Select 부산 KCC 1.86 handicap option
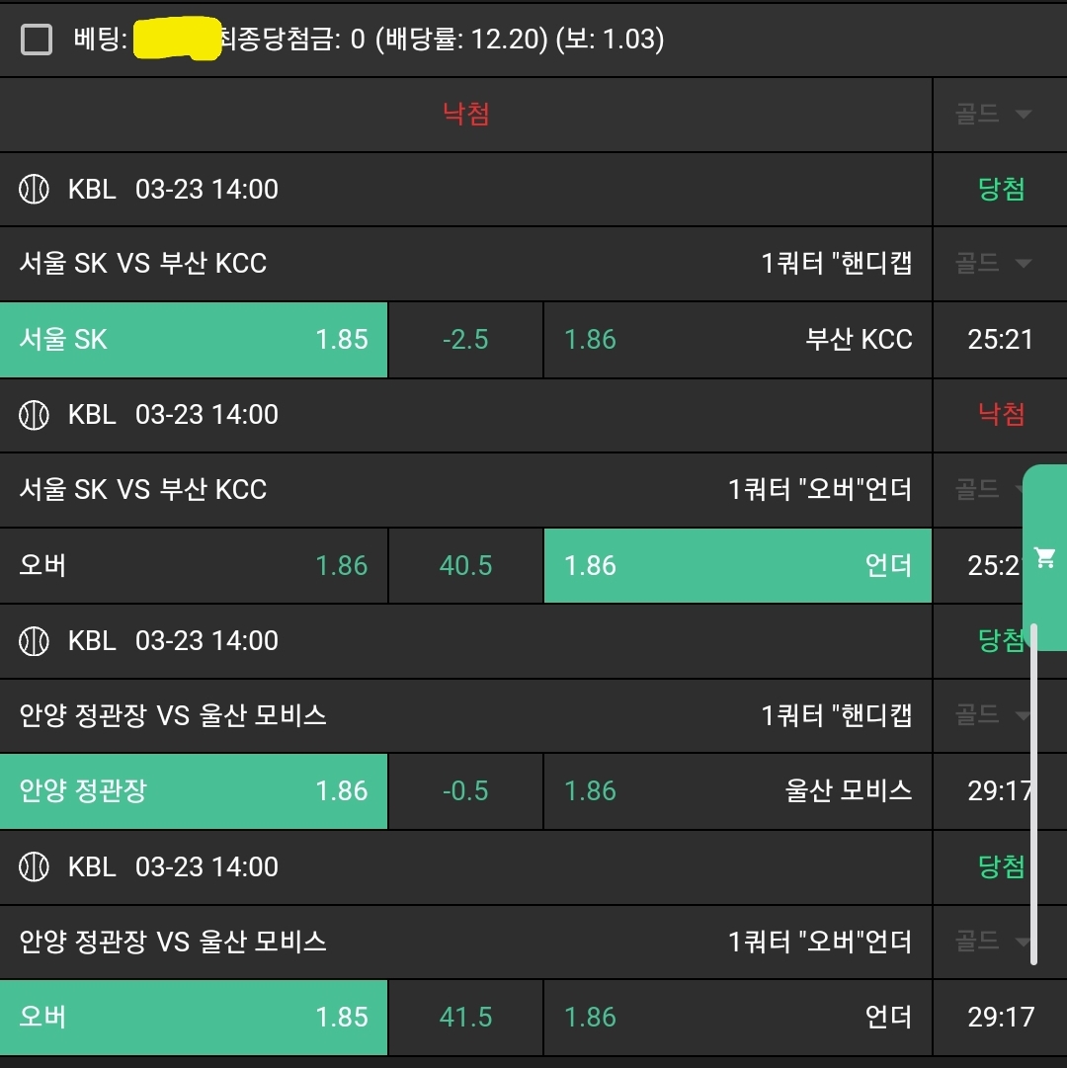This screenshot has width=1067, height=1068. coord(737,340)
